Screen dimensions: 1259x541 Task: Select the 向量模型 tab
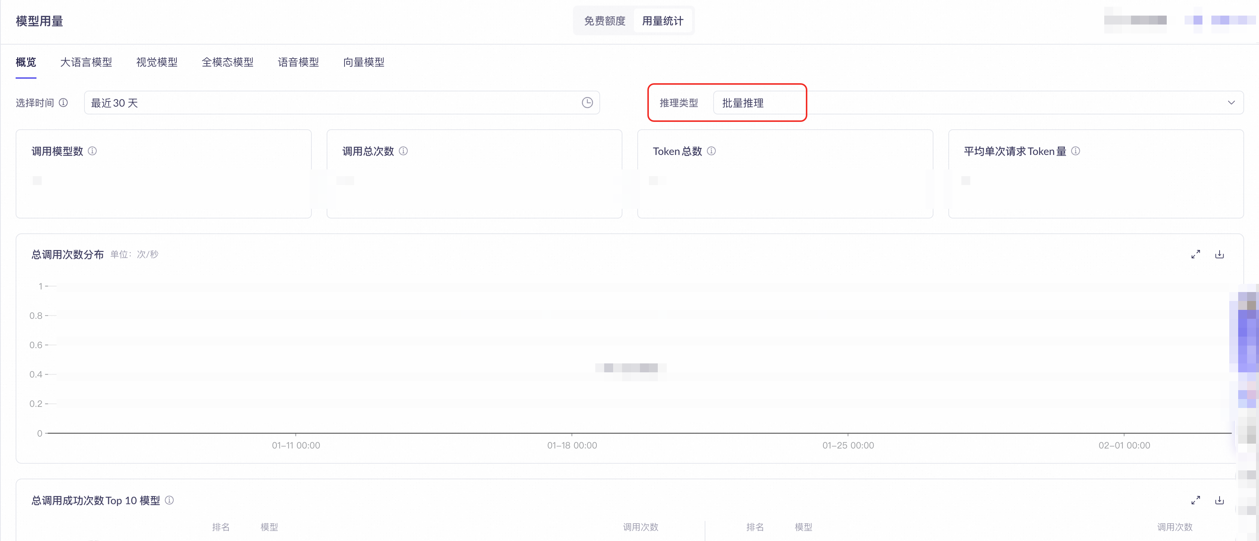pyautogui.click(x=363, y=62)
